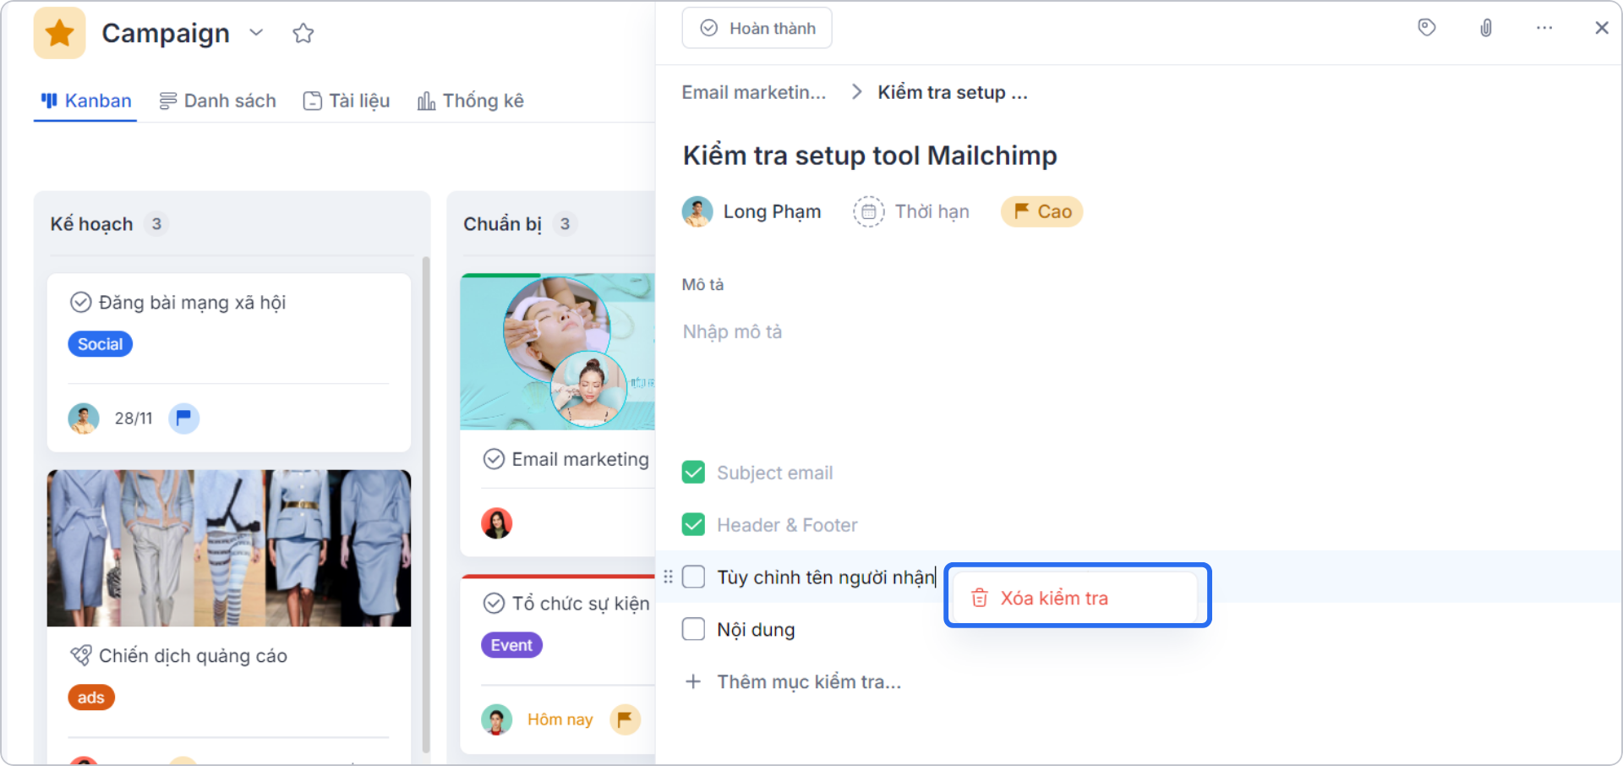
Task: Change priority by clicking the Cao badge
Action: (x=1041, y=211)
